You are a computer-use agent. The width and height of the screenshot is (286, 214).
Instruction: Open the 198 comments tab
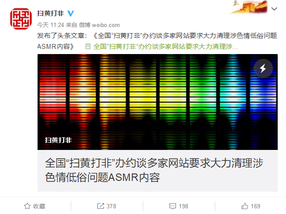click(x=179, y=206)
